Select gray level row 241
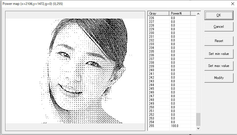 click(172, 74)
